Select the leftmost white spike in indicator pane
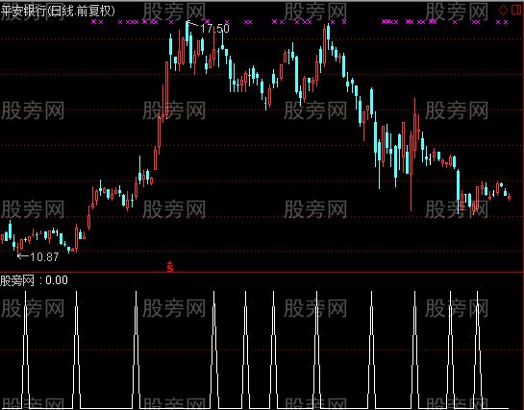The image size is (524, 410). 25,349
